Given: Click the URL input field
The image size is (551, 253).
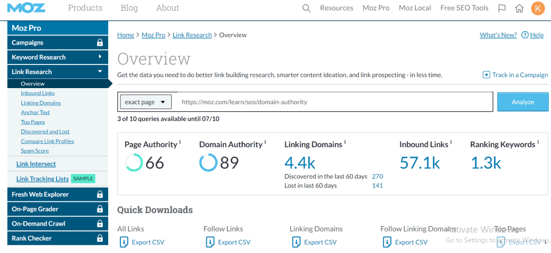Looking at the screenshot, I should (x=333, y=102).
